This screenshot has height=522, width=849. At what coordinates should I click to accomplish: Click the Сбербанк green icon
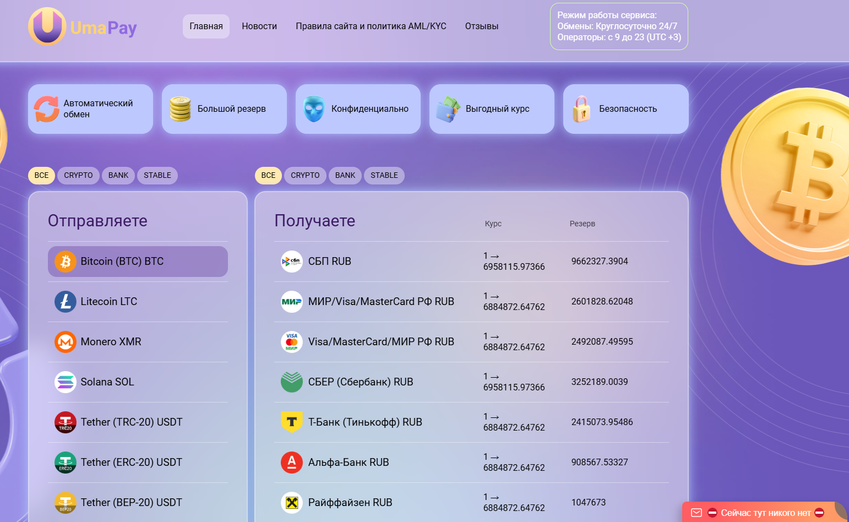[292, 382]
